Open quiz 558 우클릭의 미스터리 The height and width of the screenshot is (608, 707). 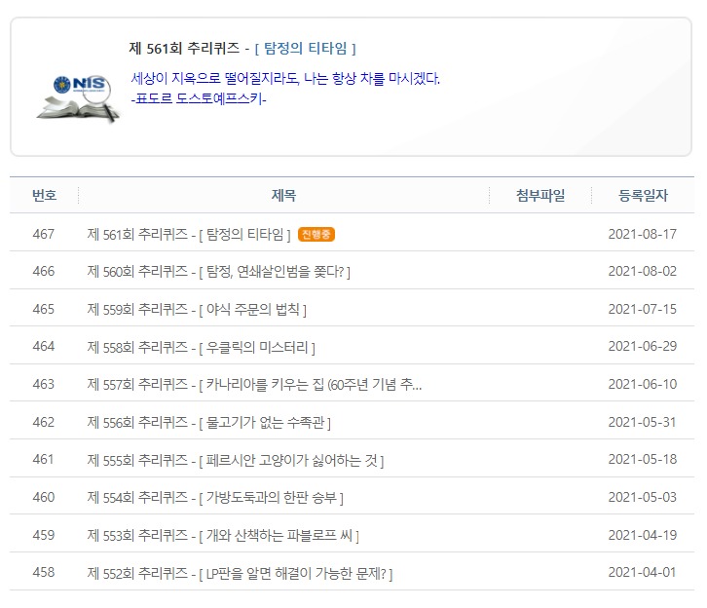pos(202,347)
